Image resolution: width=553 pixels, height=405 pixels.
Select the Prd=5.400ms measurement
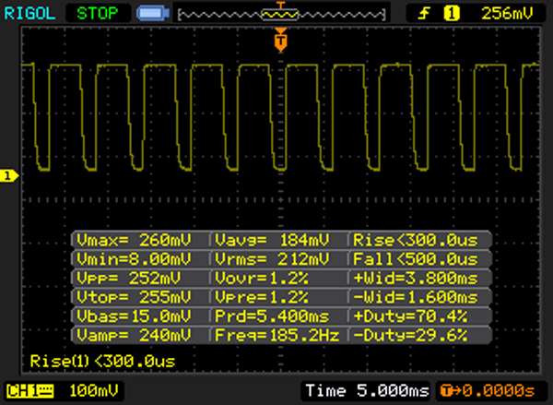[272, 316]
